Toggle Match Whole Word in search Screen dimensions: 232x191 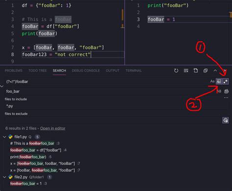(219, 81)
